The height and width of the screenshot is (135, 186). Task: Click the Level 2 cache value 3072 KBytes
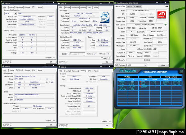[103, 45]
